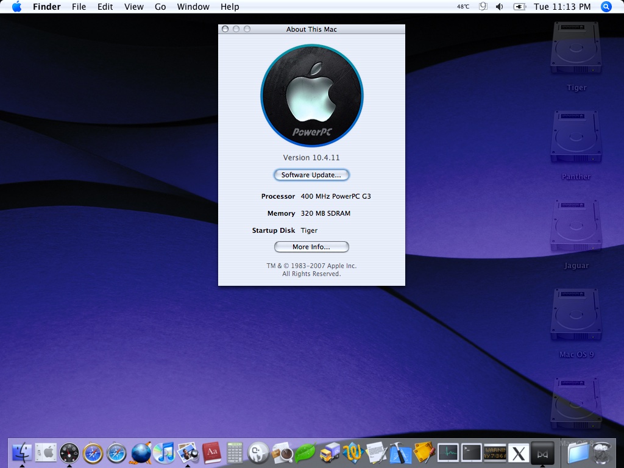Open the Go menu
624x468 pixels.
tap(160, 7)
